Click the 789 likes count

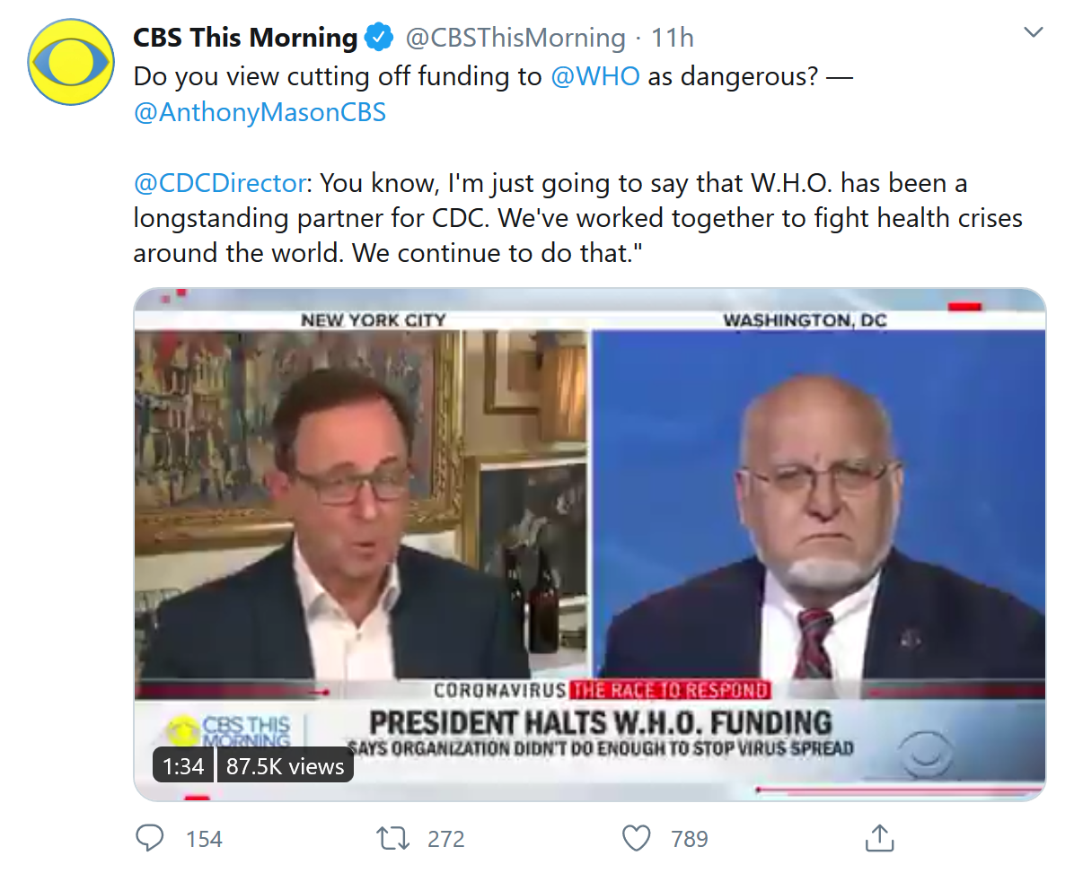pyautogui.click(x=690, y=839)
